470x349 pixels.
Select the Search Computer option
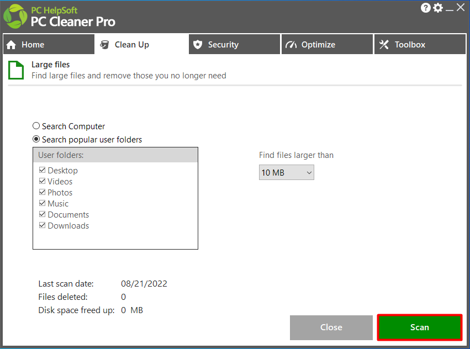pos(36,126)
